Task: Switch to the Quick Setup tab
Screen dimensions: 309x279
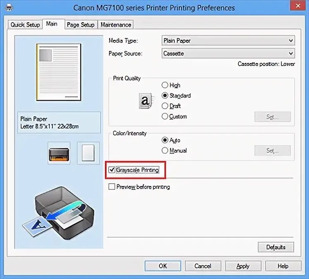Action: tap(25, 25)
